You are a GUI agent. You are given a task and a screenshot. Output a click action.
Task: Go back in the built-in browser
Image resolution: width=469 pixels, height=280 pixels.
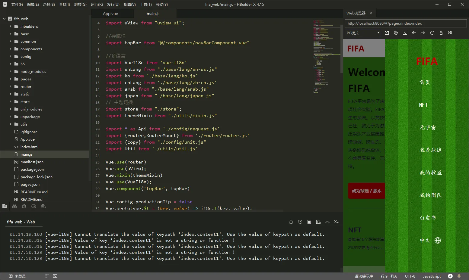pos(414,33)
